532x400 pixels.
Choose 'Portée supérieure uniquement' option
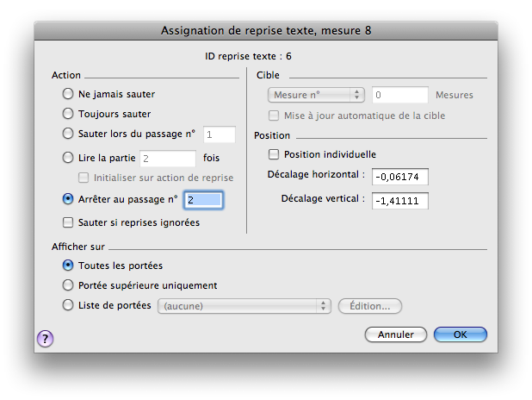(69, 285)
